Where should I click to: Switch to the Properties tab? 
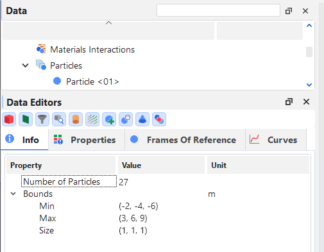(87, 140)
